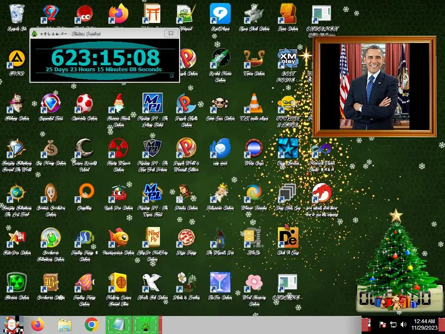Open Typer Shark Deluxe

254,13
